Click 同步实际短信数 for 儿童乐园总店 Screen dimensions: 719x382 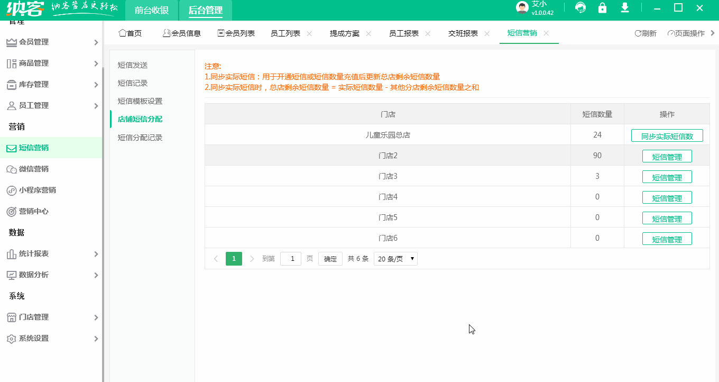[667, 135]
